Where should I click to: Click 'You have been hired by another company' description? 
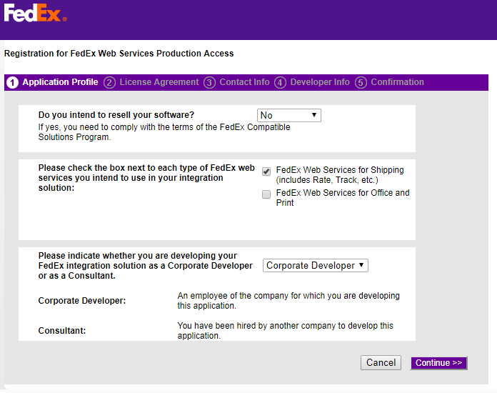click(x=285, y=331)
